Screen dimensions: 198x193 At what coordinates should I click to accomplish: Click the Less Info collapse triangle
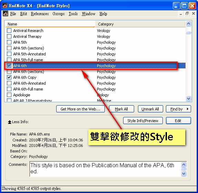click(x=10, y=122)
